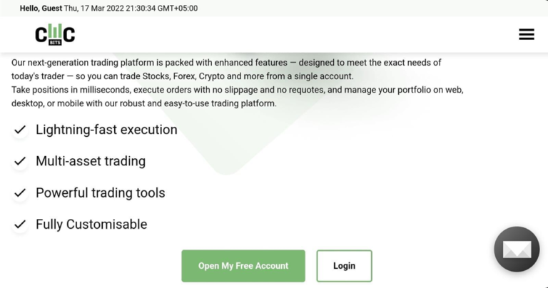The image size is (548, 288).
Task: Click the Login button
Action: [344, 266]
